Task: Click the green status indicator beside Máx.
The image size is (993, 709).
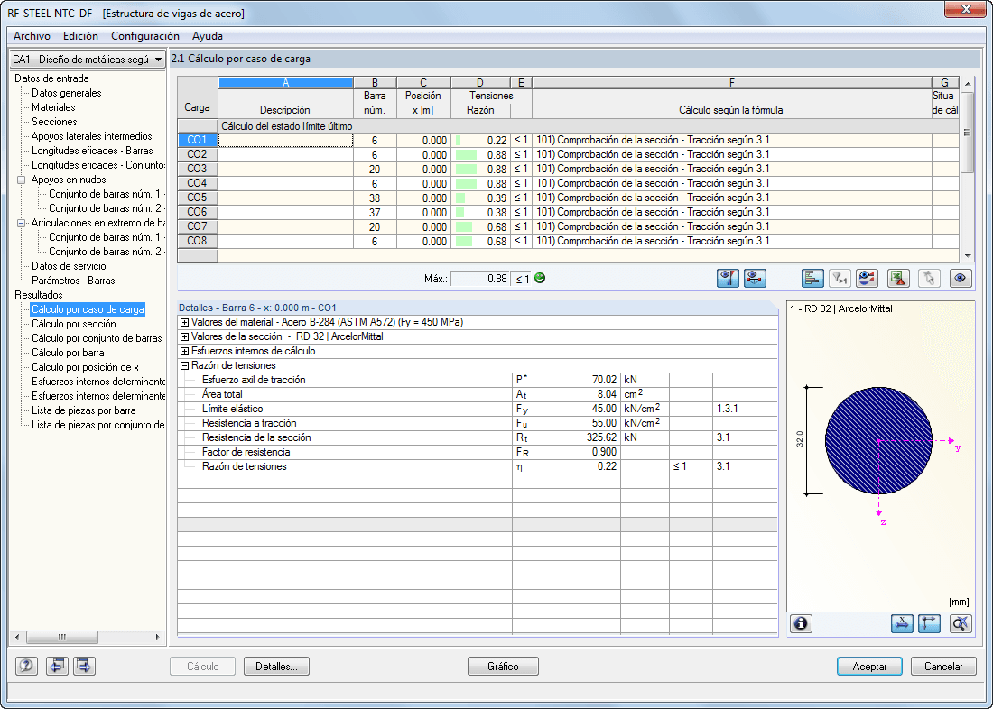Action: point(540,278)
